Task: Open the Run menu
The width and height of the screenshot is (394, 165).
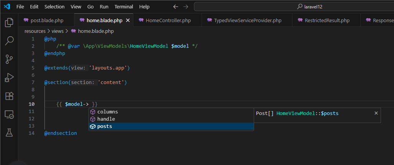Action: [x=104, y=7]
